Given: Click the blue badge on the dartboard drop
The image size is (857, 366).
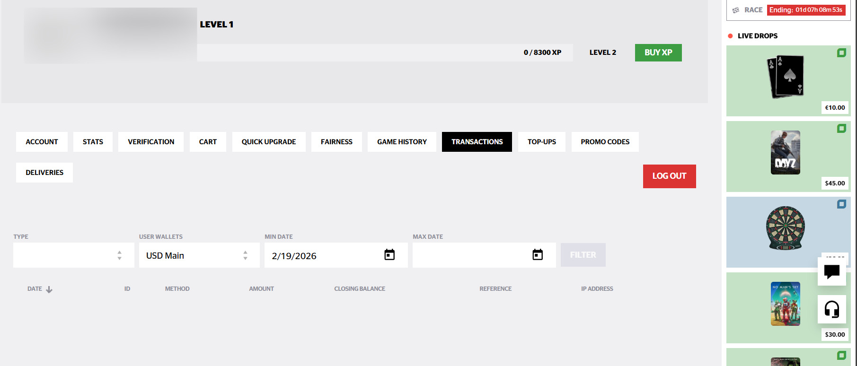Looking at the screenshot, I should click(841, 204).
